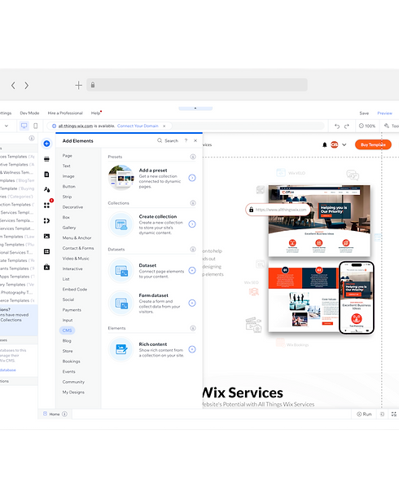399x501 pixels.
Task: Add Form dataset with its plus button
Action: (192, 303)
